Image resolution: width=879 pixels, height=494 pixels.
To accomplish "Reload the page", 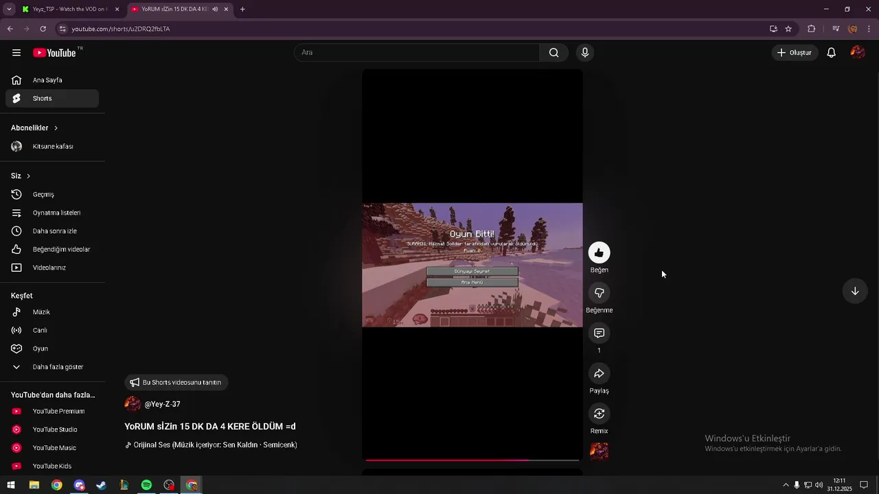I will click(43, 29).
